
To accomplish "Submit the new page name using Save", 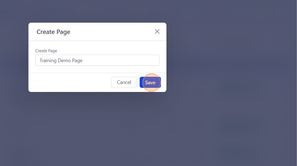I will [x=150, y=82].
